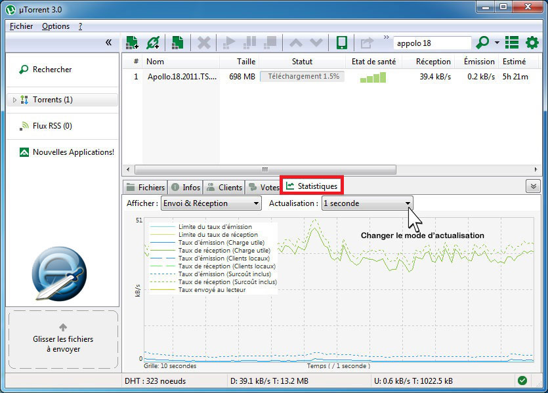The width and height of the screenshot is (548, 393).
Task: Sort by Taille column header
Action: pyautogui.click(x=239, y=62)
